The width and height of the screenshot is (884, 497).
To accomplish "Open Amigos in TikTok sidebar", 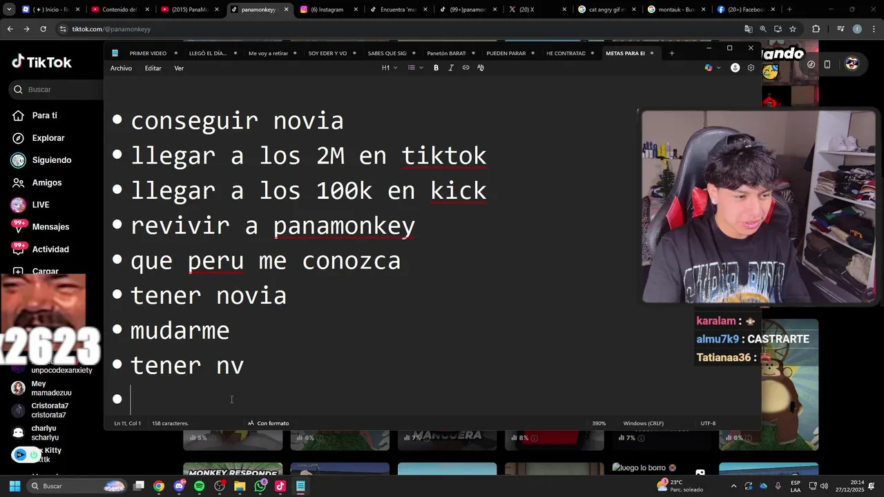I will tap(46, 182).
